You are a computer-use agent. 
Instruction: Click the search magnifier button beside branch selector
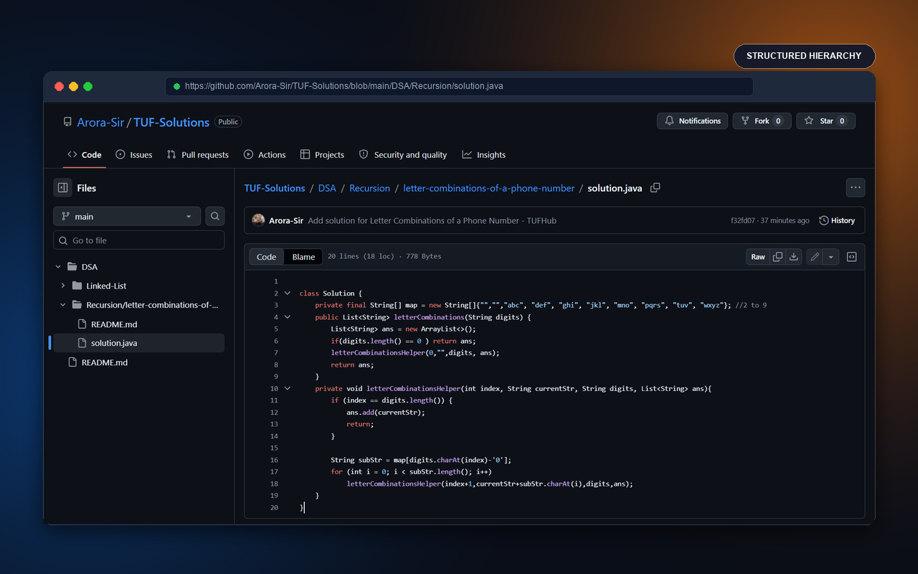[215, 216]
